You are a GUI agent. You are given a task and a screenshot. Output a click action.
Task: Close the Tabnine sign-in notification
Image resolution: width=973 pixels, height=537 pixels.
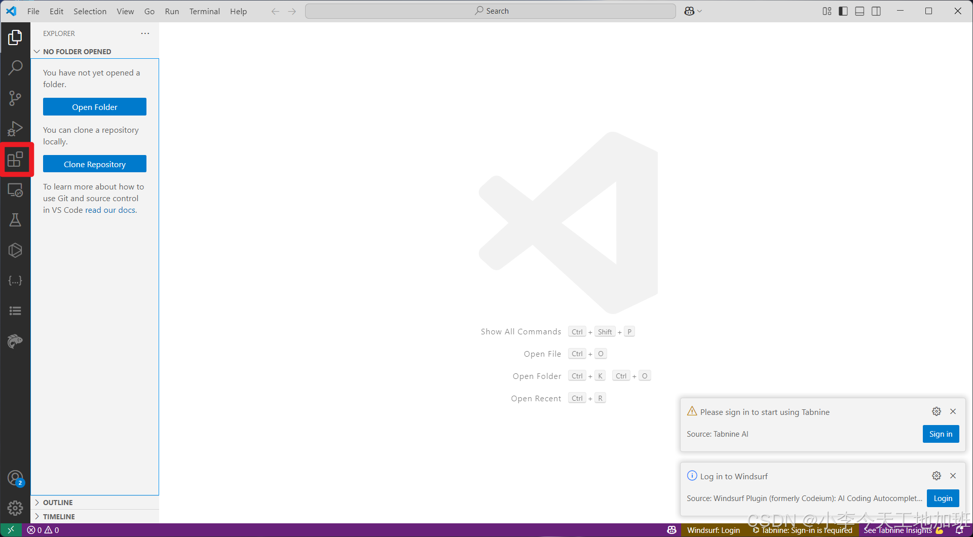tap(953, 411)
